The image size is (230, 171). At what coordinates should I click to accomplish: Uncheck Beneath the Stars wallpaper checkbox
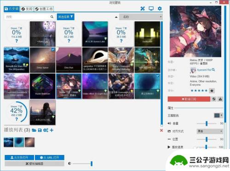[27, 50]
